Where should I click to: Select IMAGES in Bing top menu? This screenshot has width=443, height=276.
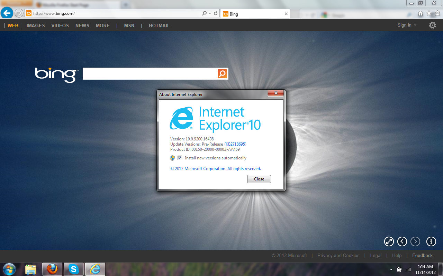[36, 26]
